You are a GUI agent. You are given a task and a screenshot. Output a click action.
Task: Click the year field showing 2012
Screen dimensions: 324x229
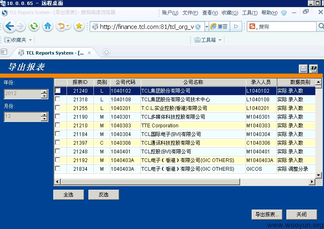tap(22, 94)
